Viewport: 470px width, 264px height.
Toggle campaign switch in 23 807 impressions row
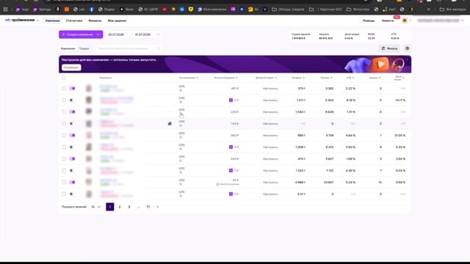(x=72, y=183)
